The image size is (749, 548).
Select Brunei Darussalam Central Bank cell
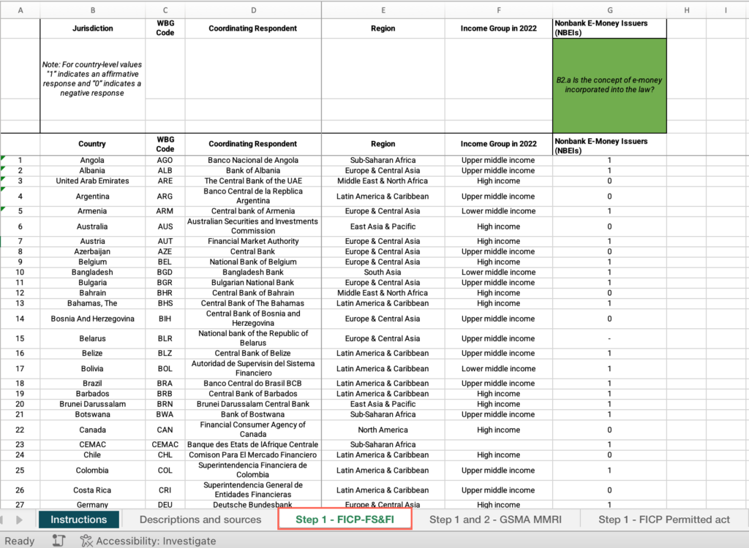(253, 404)
